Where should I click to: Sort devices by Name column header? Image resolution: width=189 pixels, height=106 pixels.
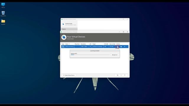[x=69, y=44]
